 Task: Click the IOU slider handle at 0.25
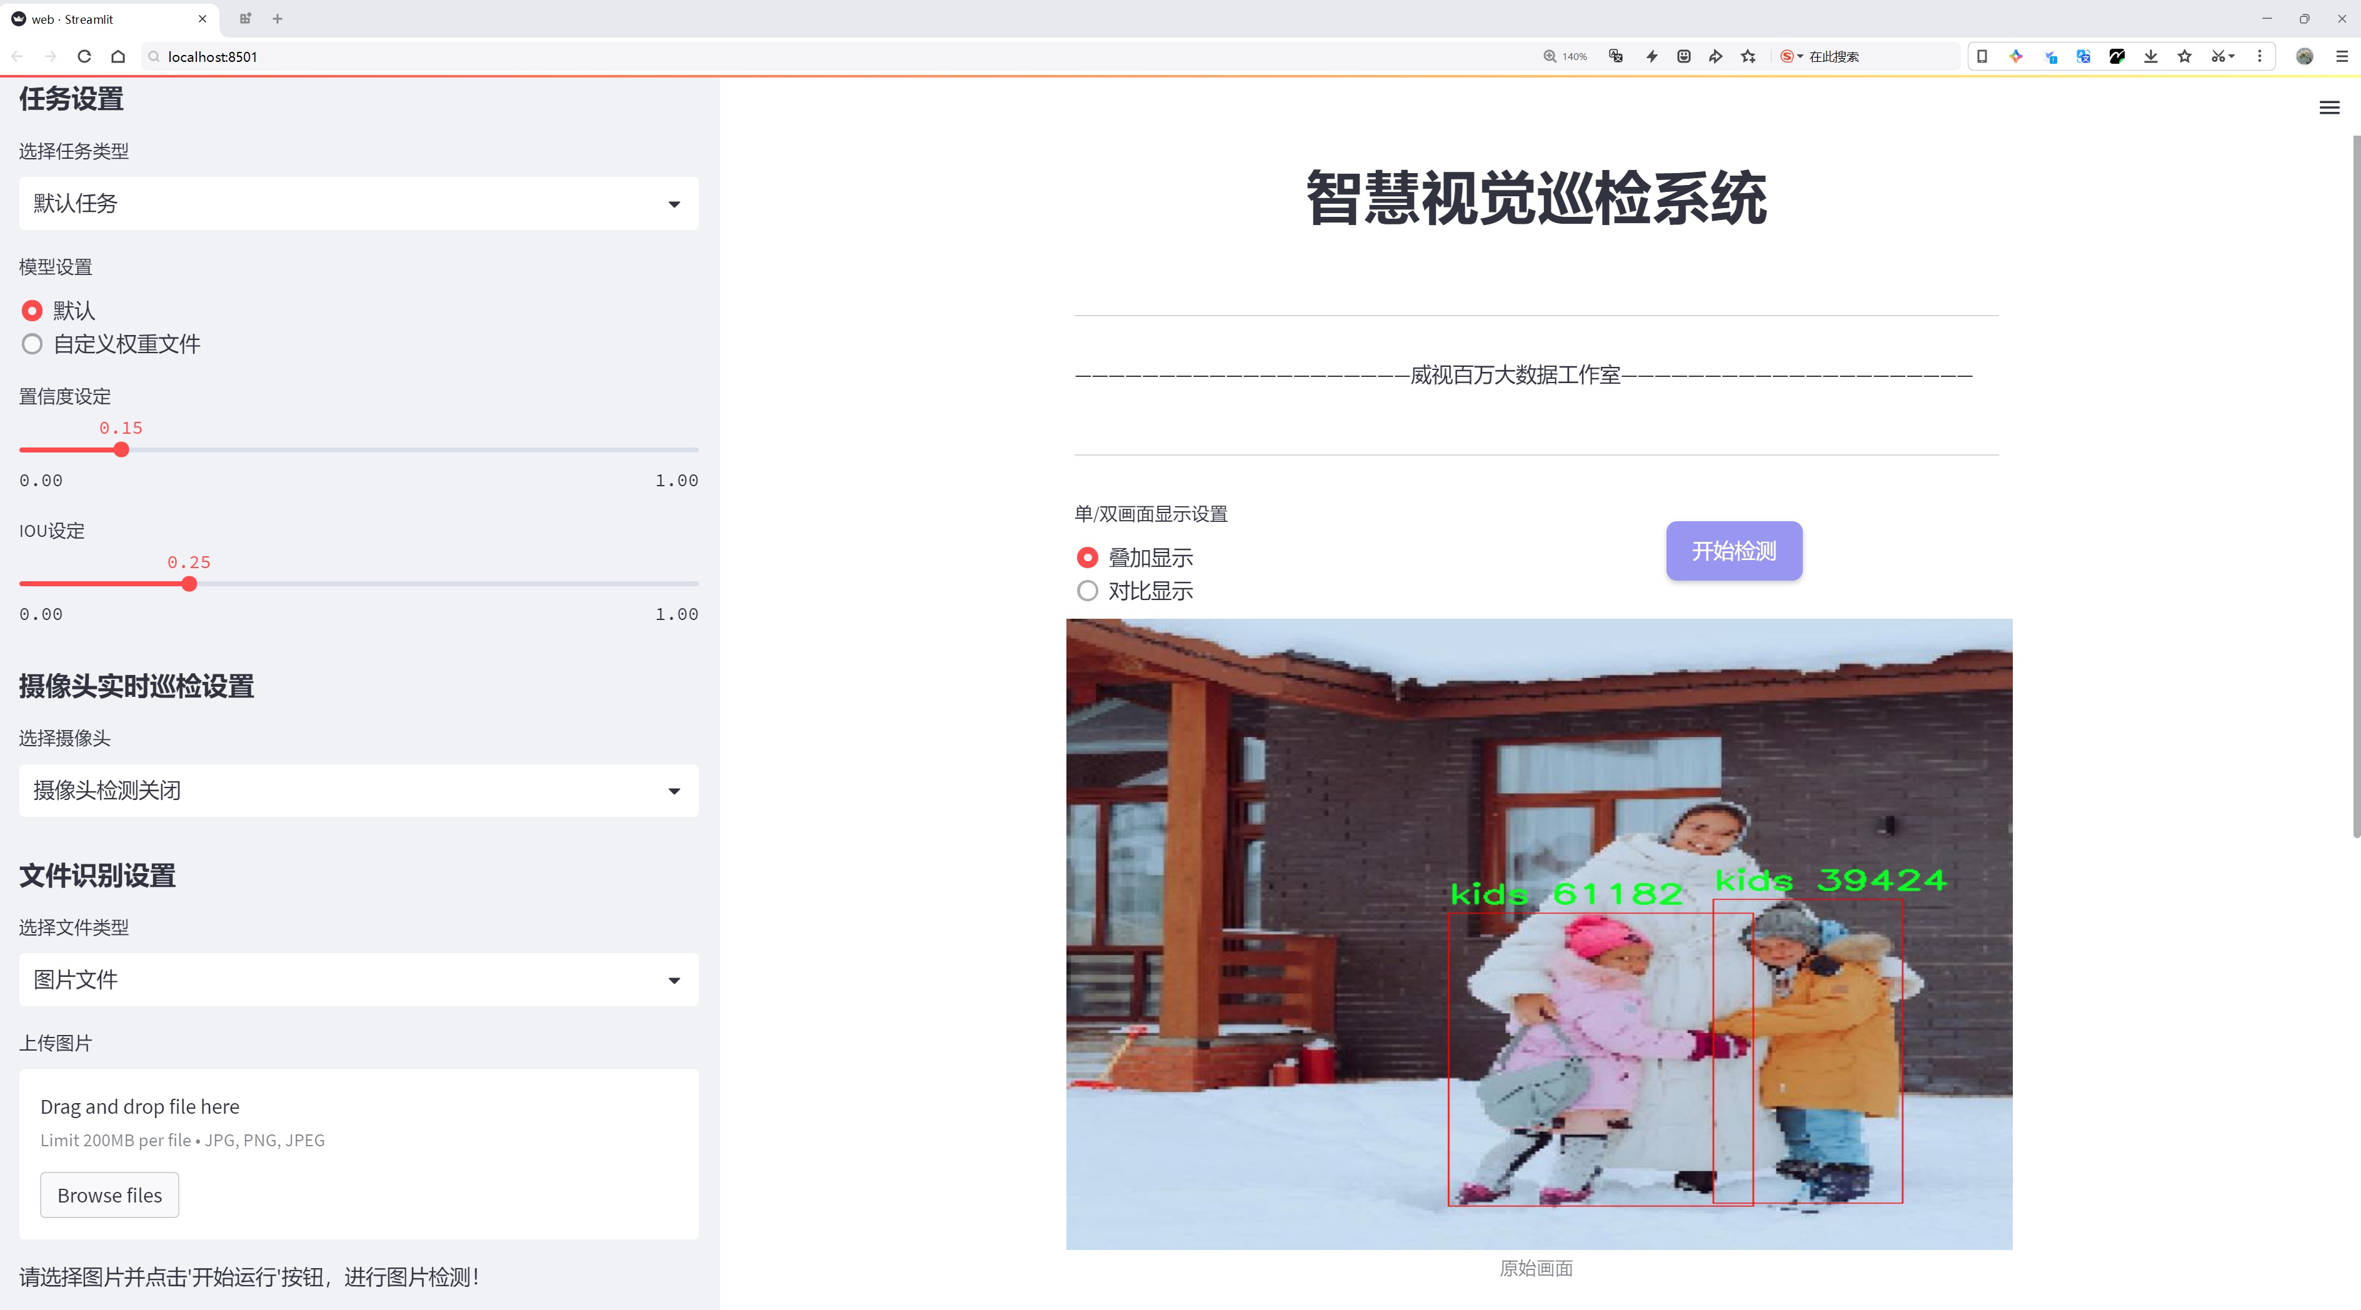coord(189,584)
